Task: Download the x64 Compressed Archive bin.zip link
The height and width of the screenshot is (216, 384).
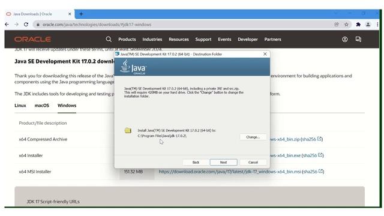Action: click(285, 139)
